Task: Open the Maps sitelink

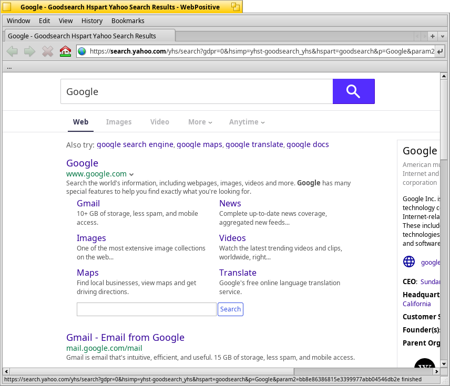Action: click(x=88, y=273)
